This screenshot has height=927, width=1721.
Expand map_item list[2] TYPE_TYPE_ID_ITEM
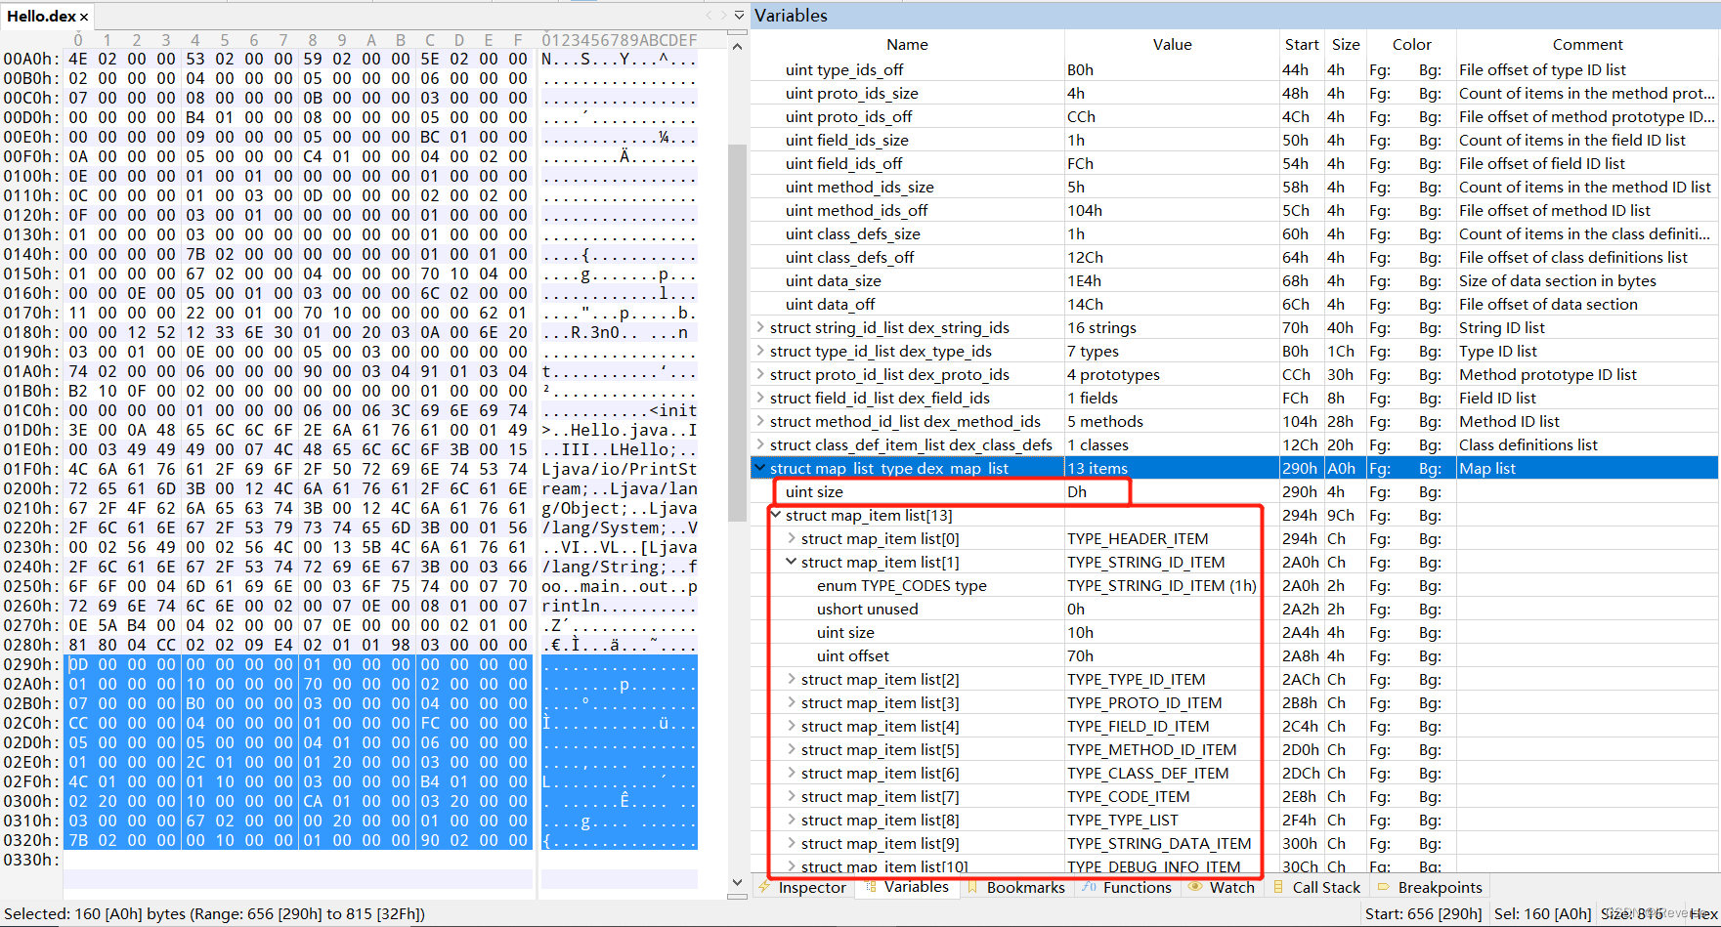pos(792,679)
